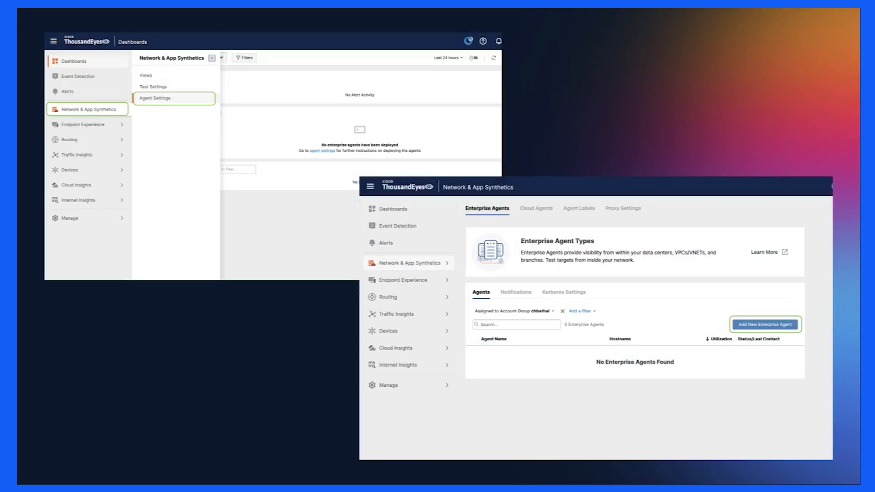Click the usage circle icon beside help

[468, 41]
